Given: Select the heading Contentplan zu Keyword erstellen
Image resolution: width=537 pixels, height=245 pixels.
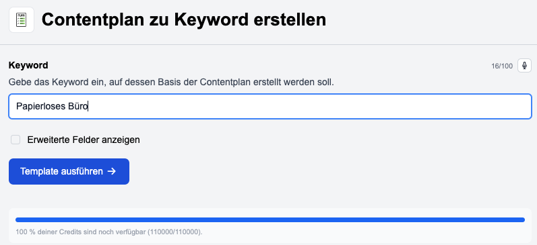Looking at the screenshot, I should (x=183, y=19).
